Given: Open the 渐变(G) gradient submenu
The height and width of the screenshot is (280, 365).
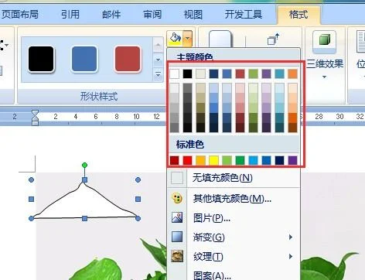Looking at the screenshot, I should [x=234, y=237].
